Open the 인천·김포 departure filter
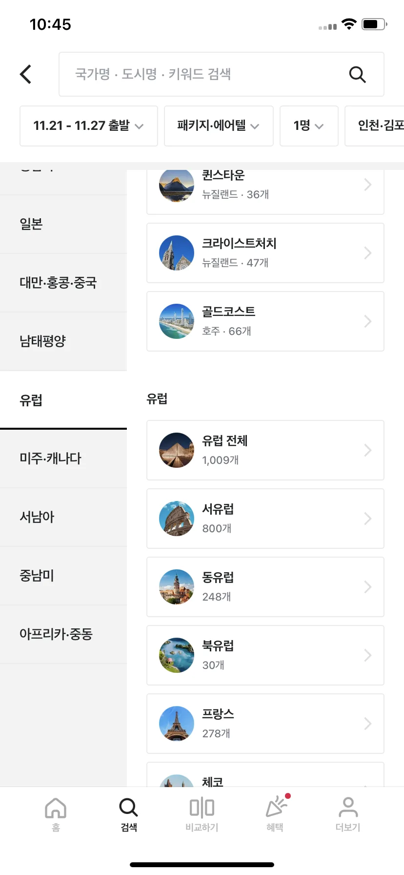This screenshot has height=875, width=404. pos(375,126)
